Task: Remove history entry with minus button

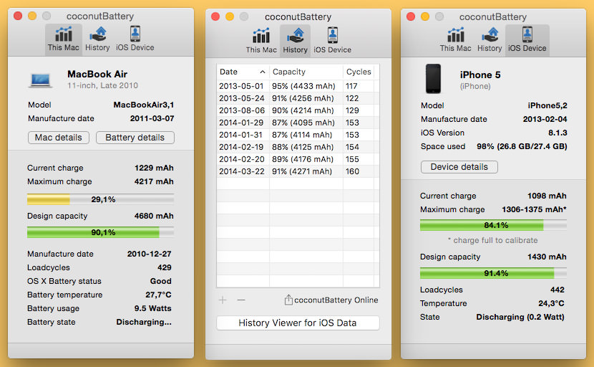Action: click(241, 300)
